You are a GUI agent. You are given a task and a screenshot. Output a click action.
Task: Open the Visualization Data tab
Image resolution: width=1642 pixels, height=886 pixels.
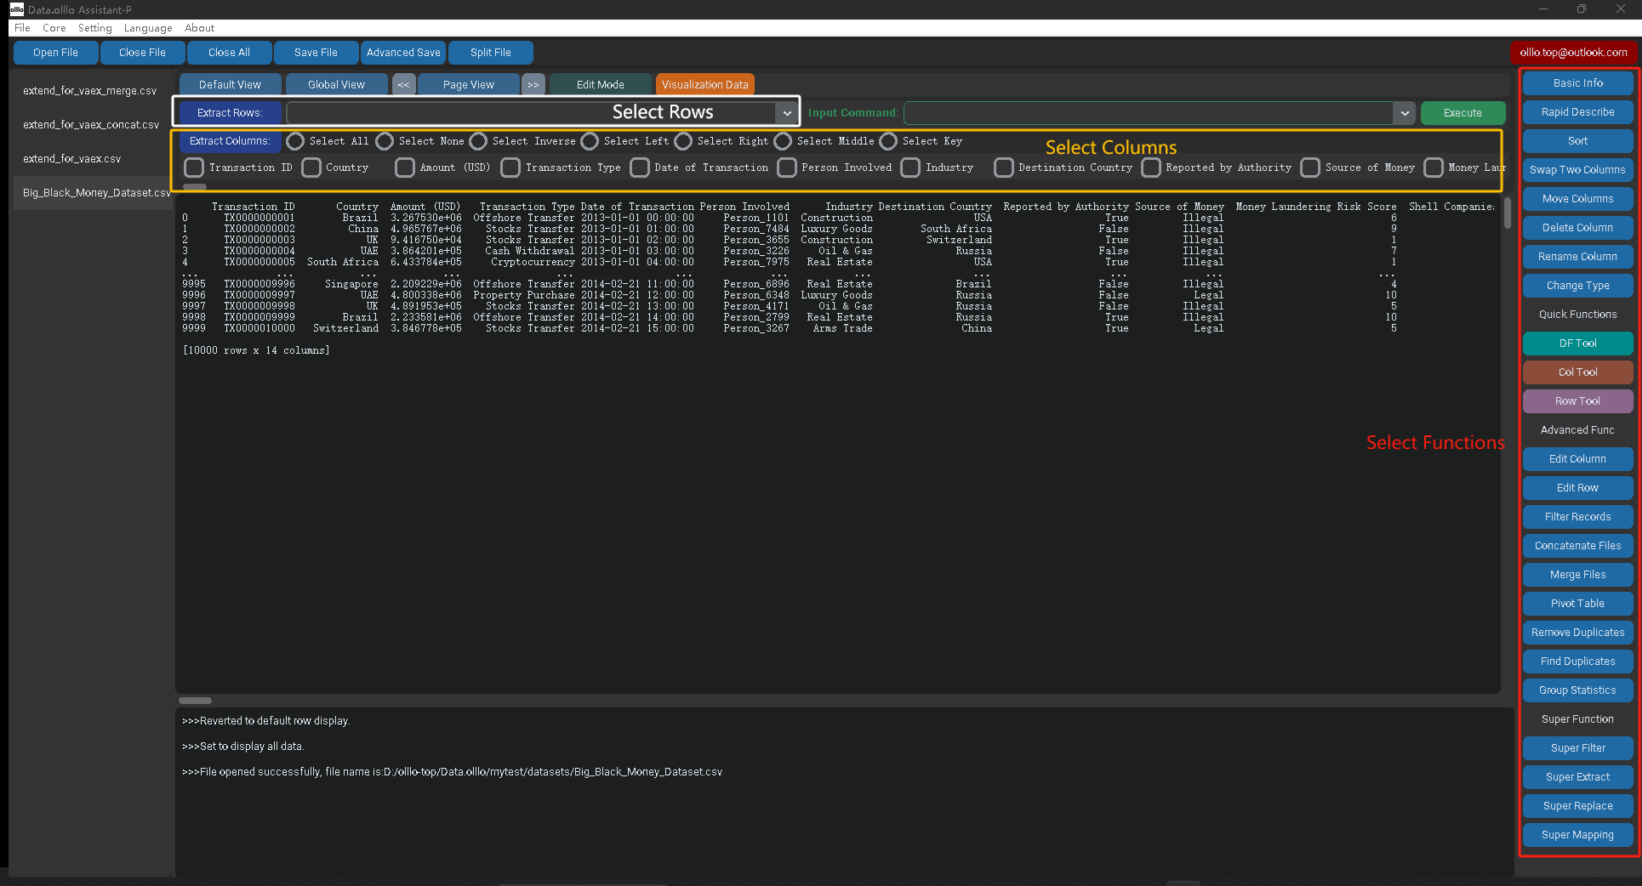coord(705,84)
